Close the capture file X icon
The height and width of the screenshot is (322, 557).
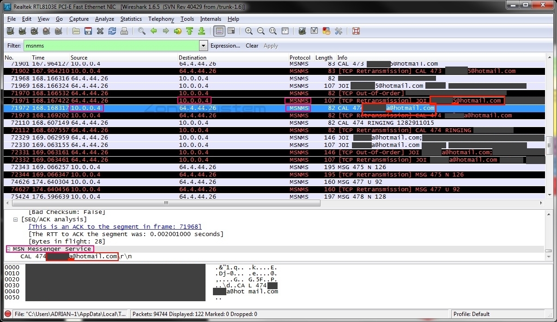point(100,31)
